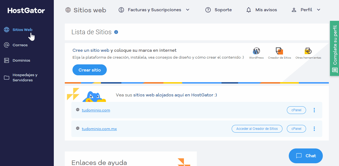Start a conversation with the Chat button

click(306, 156)
